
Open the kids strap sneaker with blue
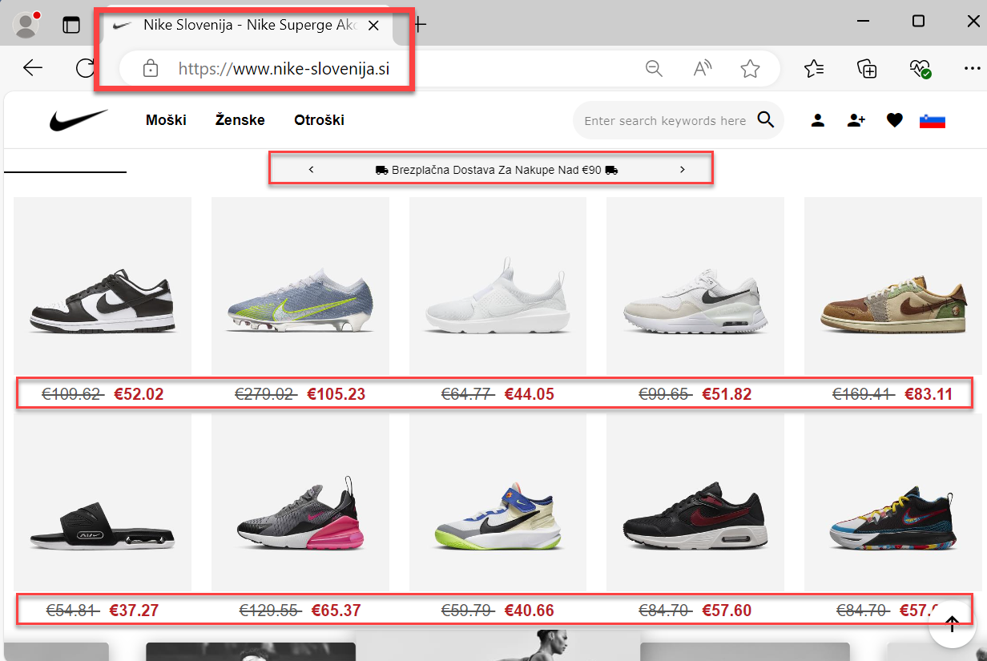498,502
